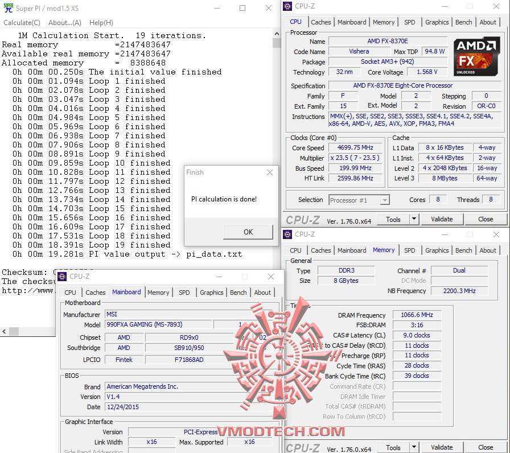Expand Tools dropdown arrow in Memory window
This screenshot has width=510, height=453.
tap(414, 447)
